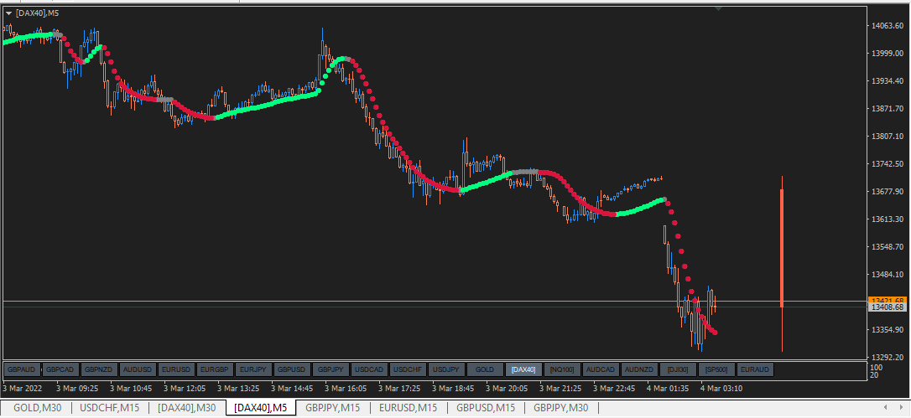Click the 3 Mar 18:45 time label

pos(453,388)
